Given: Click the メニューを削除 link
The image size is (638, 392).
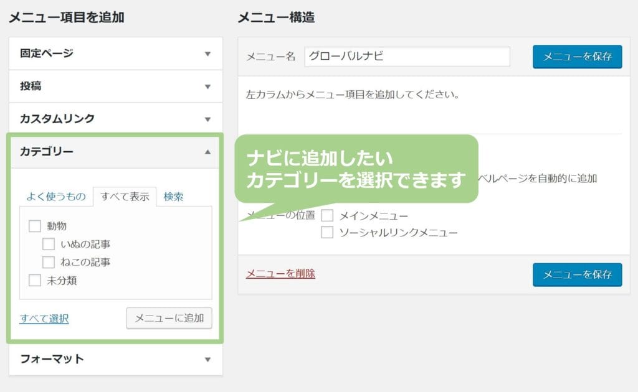Looking at the screenshot, I should (280, 273).
